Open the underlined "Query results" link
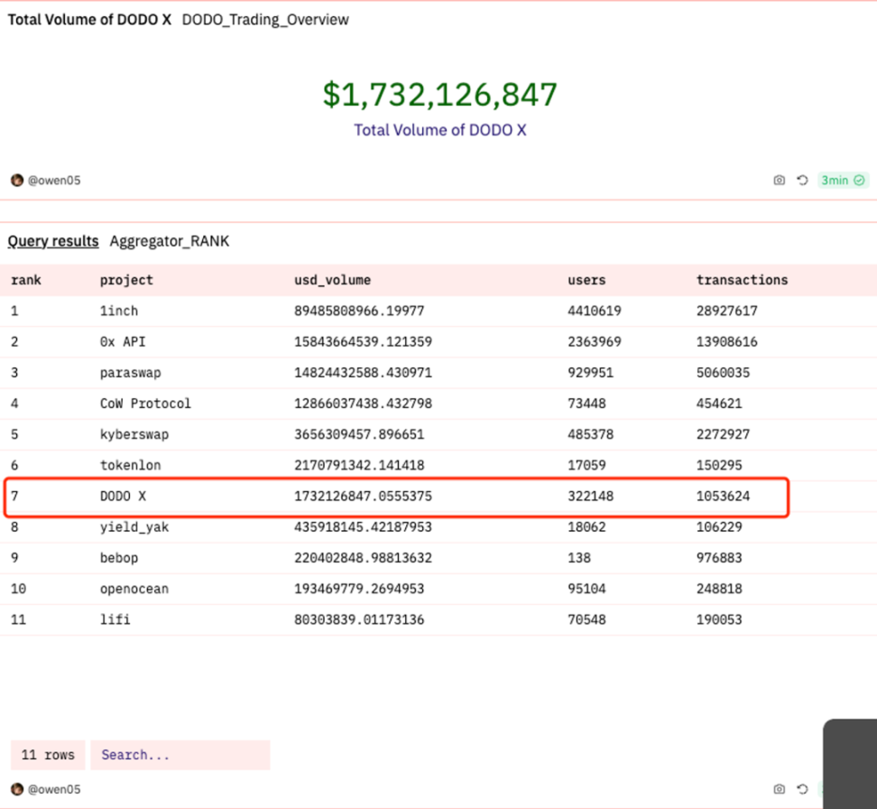 coord(53,241)
